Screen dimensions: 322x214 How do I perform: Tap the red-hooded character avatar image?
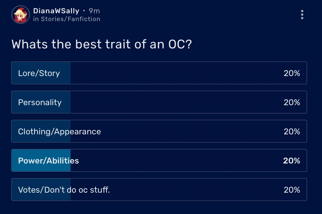click(x=20, y=15)
